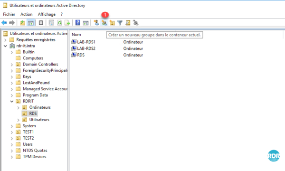Open the ? help menu
285x171 pixels.
(x=62, y=14)
